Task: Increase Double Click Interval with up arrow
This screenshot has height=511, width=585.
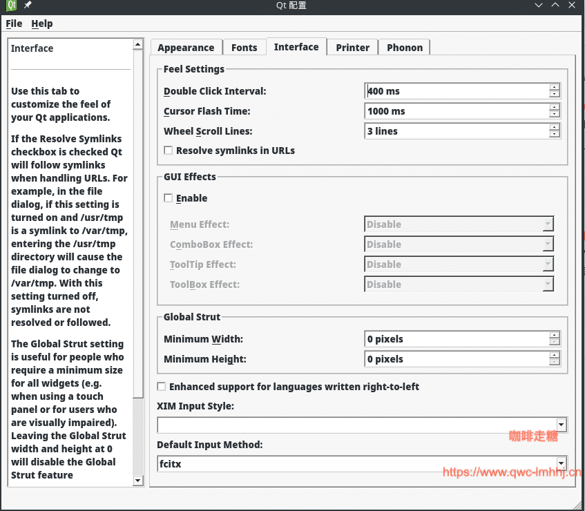Action: [555, 87]
